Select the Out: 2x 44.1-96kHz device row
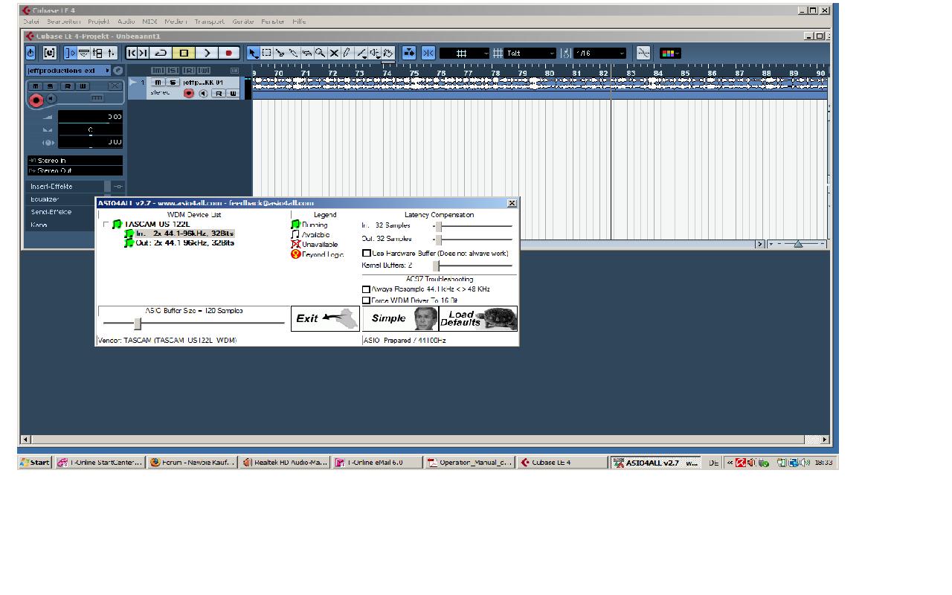Image resolution: width=952 pixels, height=595 pixels. click(x=180, y=243)
